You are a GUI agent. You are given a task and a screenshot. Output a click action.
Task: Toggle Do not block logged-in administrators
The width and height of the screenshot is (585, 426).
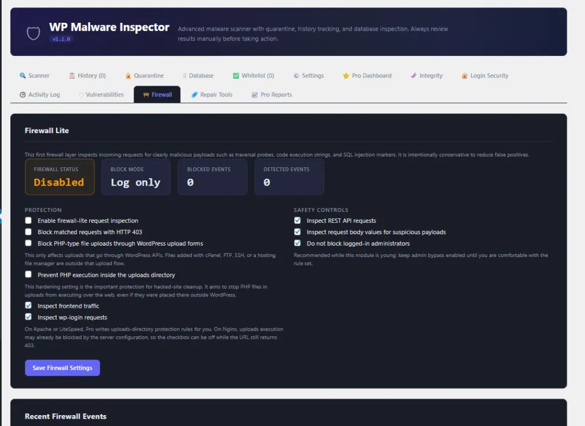tap(297, 243)
